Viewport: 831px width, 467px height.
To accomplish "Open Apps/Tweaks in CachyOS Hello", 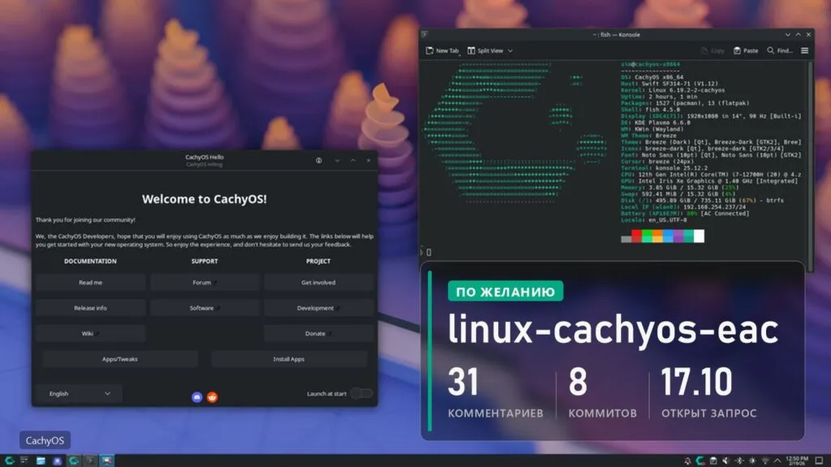I will coord(120,359).
